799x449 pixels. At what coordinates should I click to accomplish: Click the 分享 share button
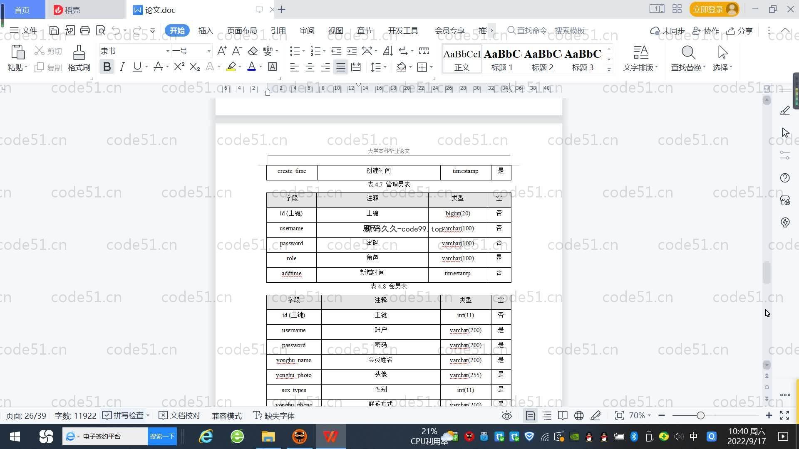tap(739, 31)
